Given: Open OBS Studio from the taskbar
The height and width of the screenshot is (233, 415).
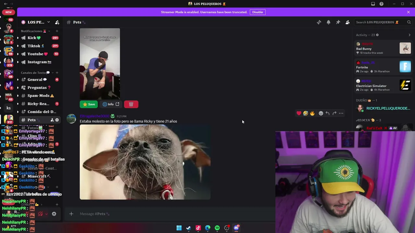Looking at the screenshot, I should [227, 228].
